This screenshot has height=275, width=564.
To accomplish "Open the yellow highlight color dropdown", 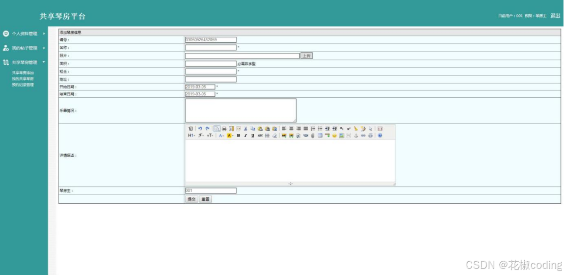I will click(x=230, y=135).
